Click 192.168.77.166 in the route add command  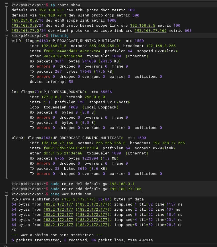coord(125,189)
